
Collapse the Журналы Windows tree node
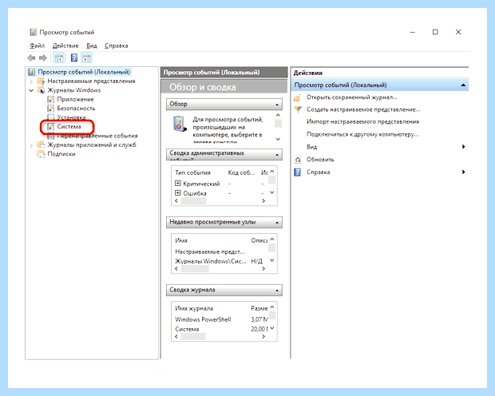[x=31, y=91]
